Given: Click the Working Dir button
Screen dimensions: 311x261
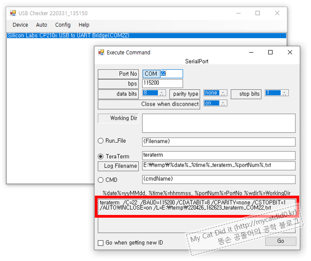Looking at the screenshot, I should point(118,118).
